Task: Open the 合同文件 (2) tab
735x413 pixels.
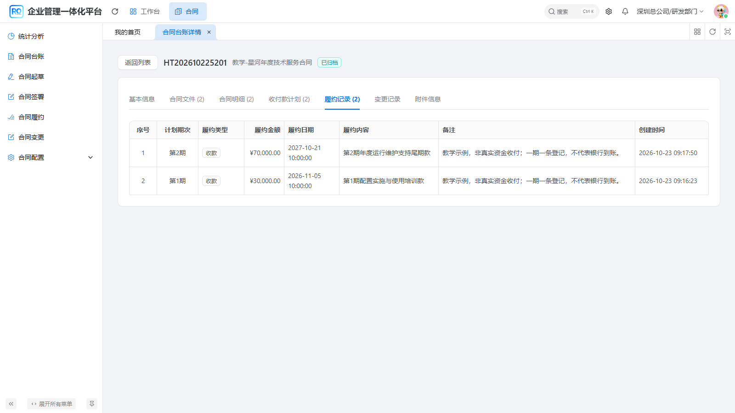Action: point(187,99)
